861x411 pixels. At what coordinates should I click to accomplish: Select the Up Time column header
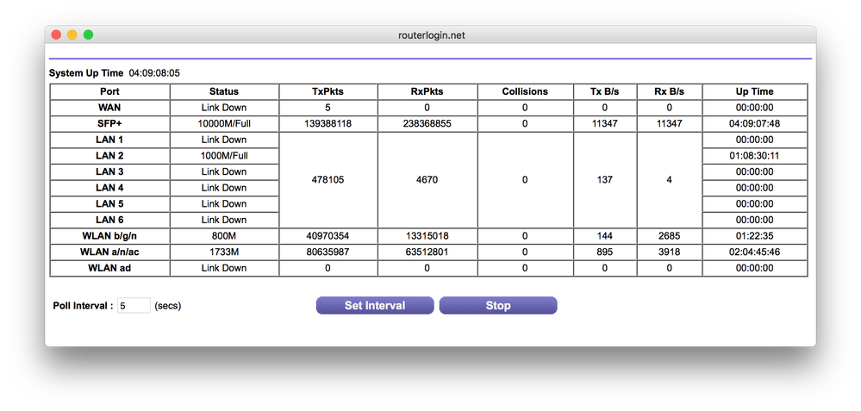(x=754, y=91)
